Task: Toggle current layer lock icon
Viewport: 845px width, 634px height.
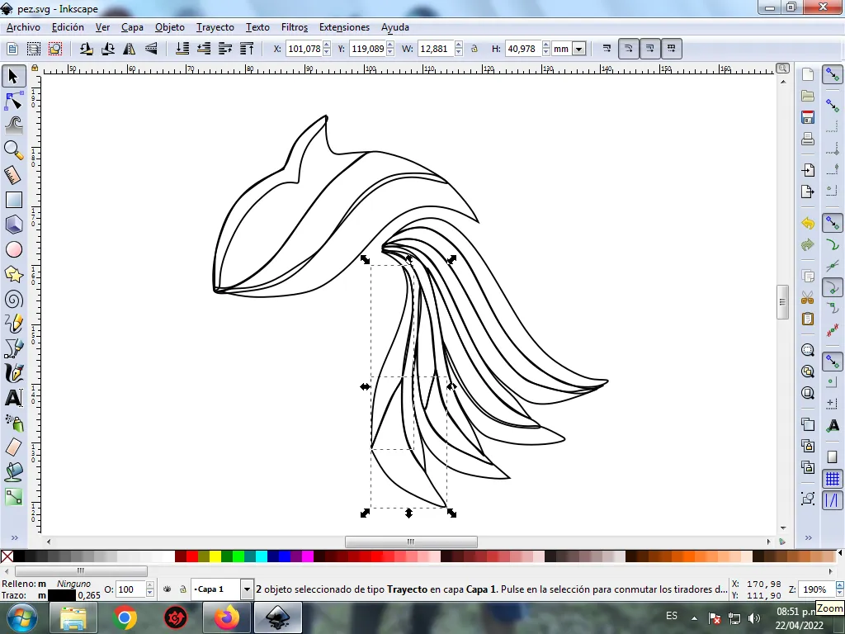Action: click(183, 589)
